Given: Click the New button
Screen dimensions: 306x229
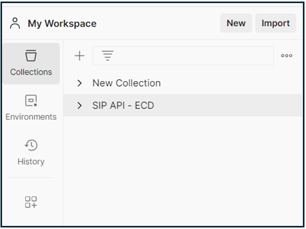Looking at the screenshot, I should (236, 23).
